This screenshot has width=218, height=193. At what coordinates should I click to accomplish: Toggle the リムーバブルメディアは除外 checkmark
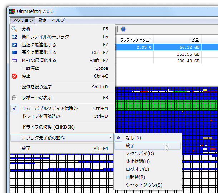tap(14, 108)
